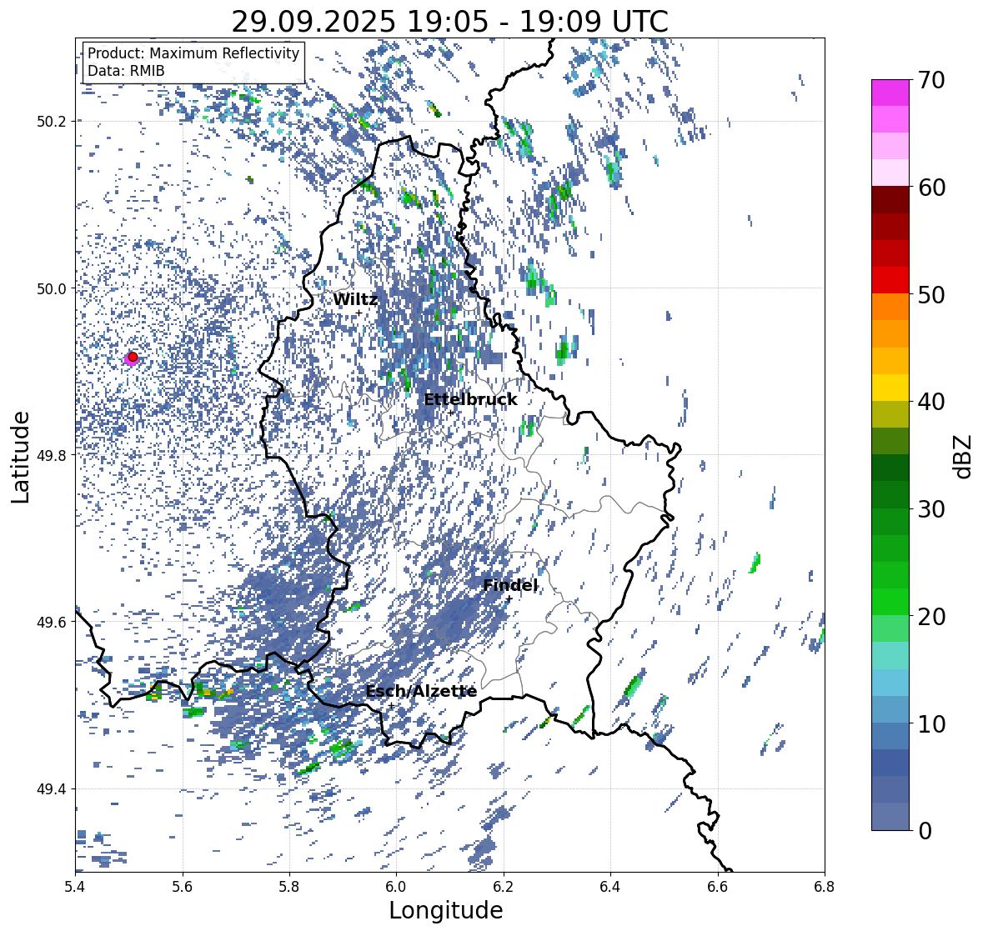Click the colorbar tick label 0
This screenshot has width=983, height=931.
[x=925, y=831]
